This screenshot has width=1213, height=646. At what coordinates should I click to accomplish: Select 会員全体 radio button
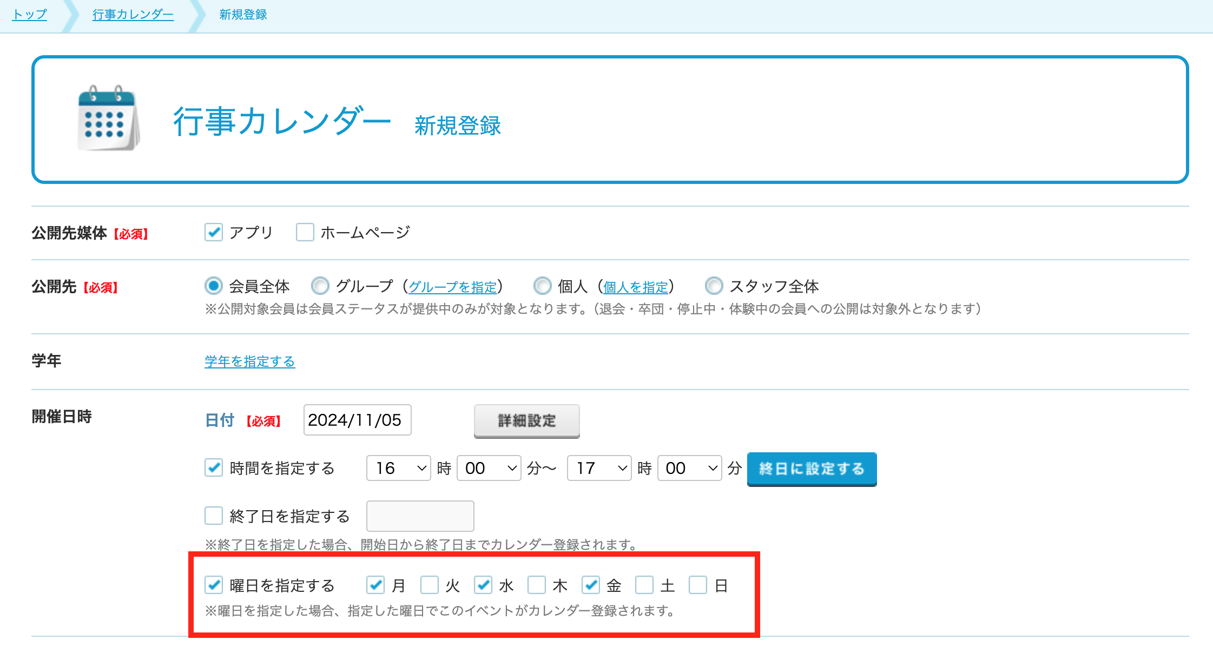(214, 286)
